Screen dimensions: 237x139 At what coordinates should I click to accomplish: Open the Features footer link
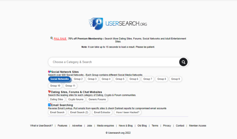point(62,125)
